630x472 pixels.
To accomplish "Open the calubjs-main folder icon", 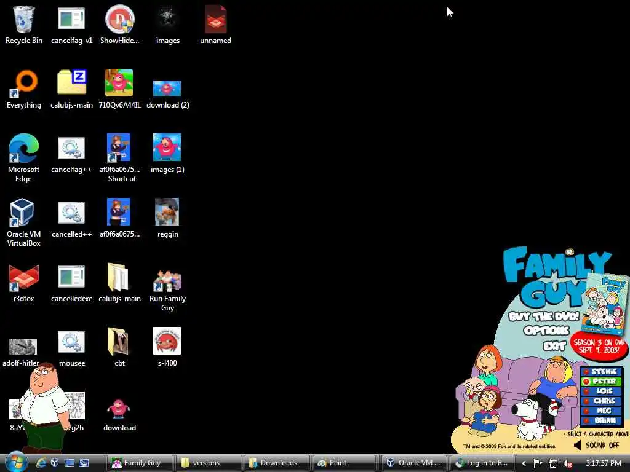I will [119, 283].
